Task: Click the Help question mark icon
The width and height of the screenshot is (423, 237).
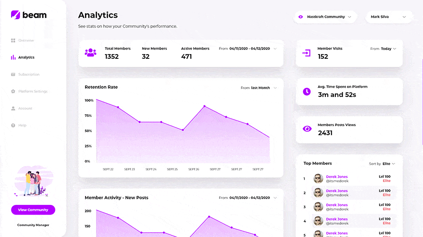Action: 13,125
